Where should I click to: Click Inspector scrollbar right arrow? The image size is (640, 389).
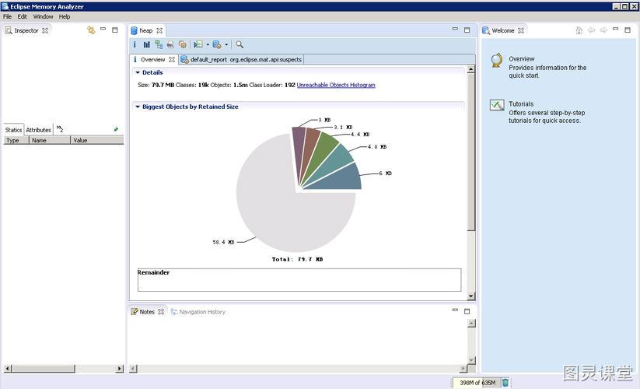pos(119,369)
